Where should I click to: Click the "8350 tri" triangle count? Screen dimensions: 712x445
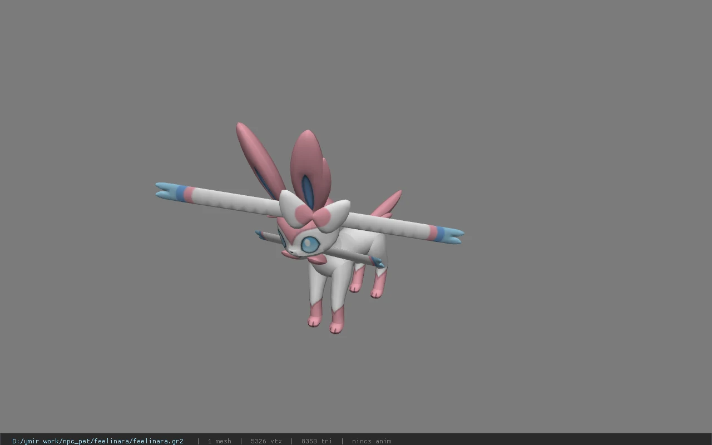317,441
